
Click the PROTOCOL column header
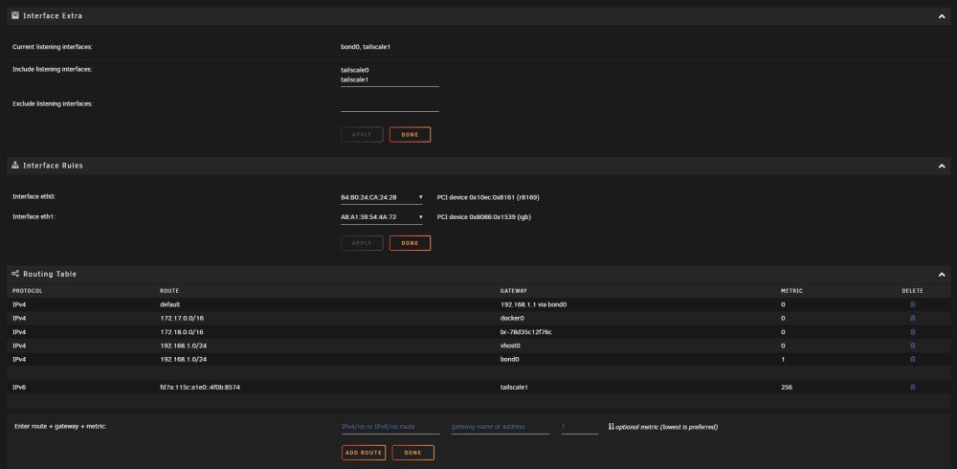[28, 291]
